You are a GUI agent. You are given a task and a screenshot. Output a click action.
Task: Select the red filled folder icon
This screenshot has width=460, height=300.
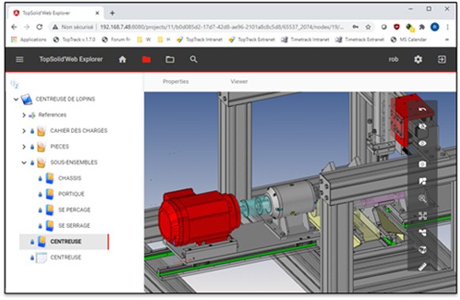click(x=146, y=59)
